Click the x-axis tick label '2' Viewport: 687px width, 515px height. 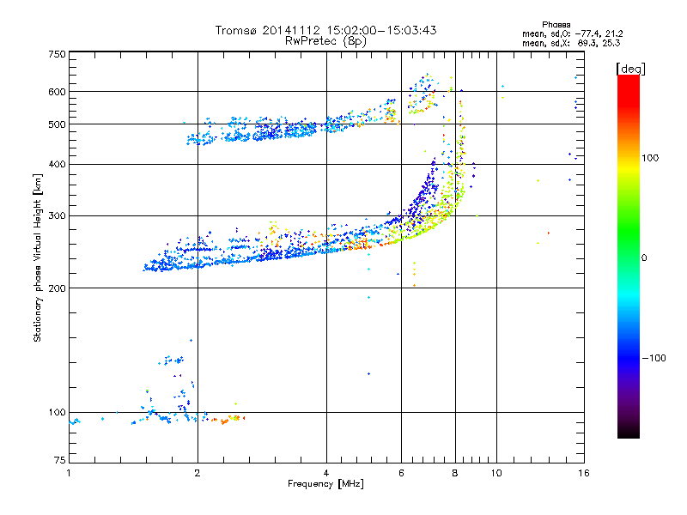click(198, 473)
